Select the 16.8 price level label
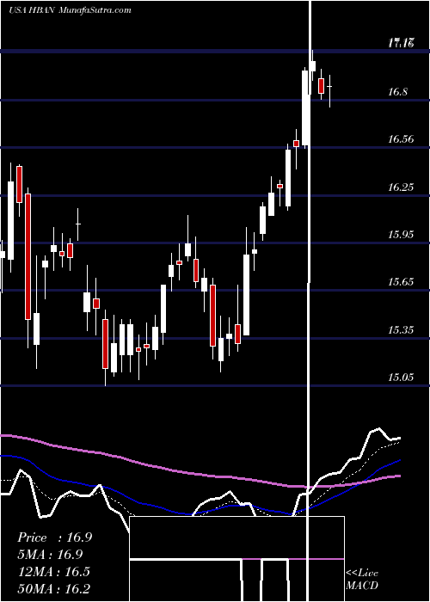The image size is (430, 602). 397,92
